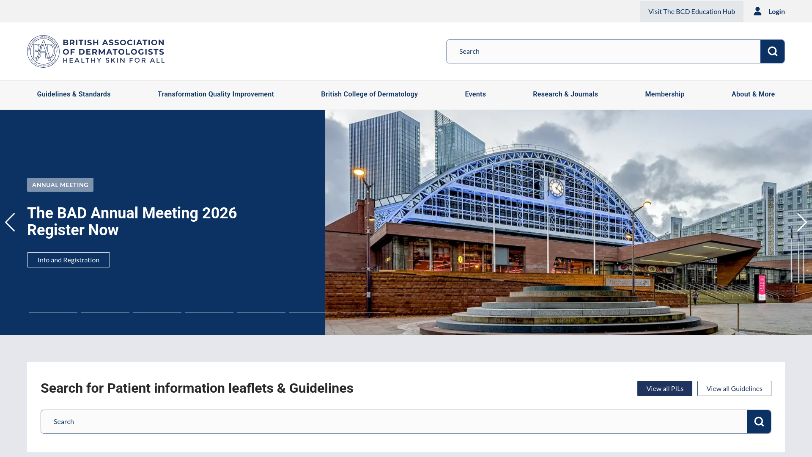Click the magnifier button in the header search

pyautogui.click(x=772, y=51)
